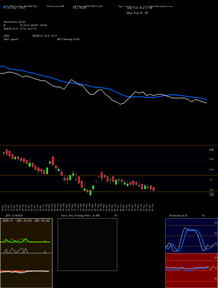
Task: Click the blue 12 Day legend square
Action: [4, 7]
